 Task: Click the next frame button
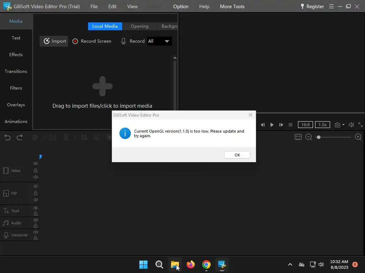(x=281, y=125)
